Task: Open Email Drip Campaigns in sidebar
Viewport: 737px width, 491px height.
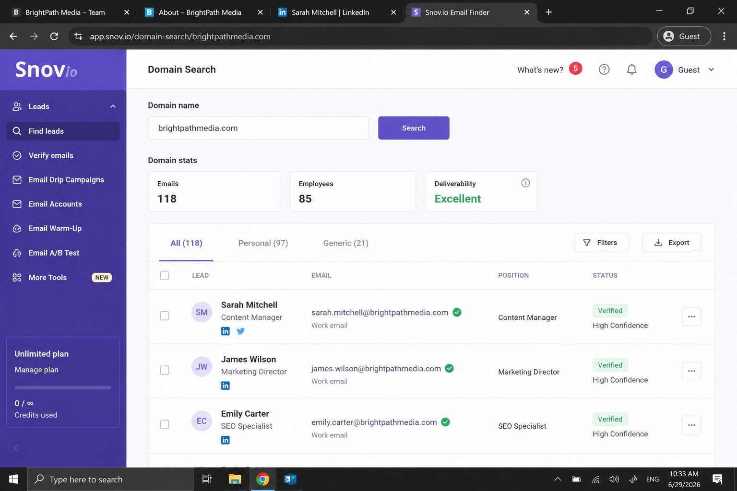Action: (63, 180)
